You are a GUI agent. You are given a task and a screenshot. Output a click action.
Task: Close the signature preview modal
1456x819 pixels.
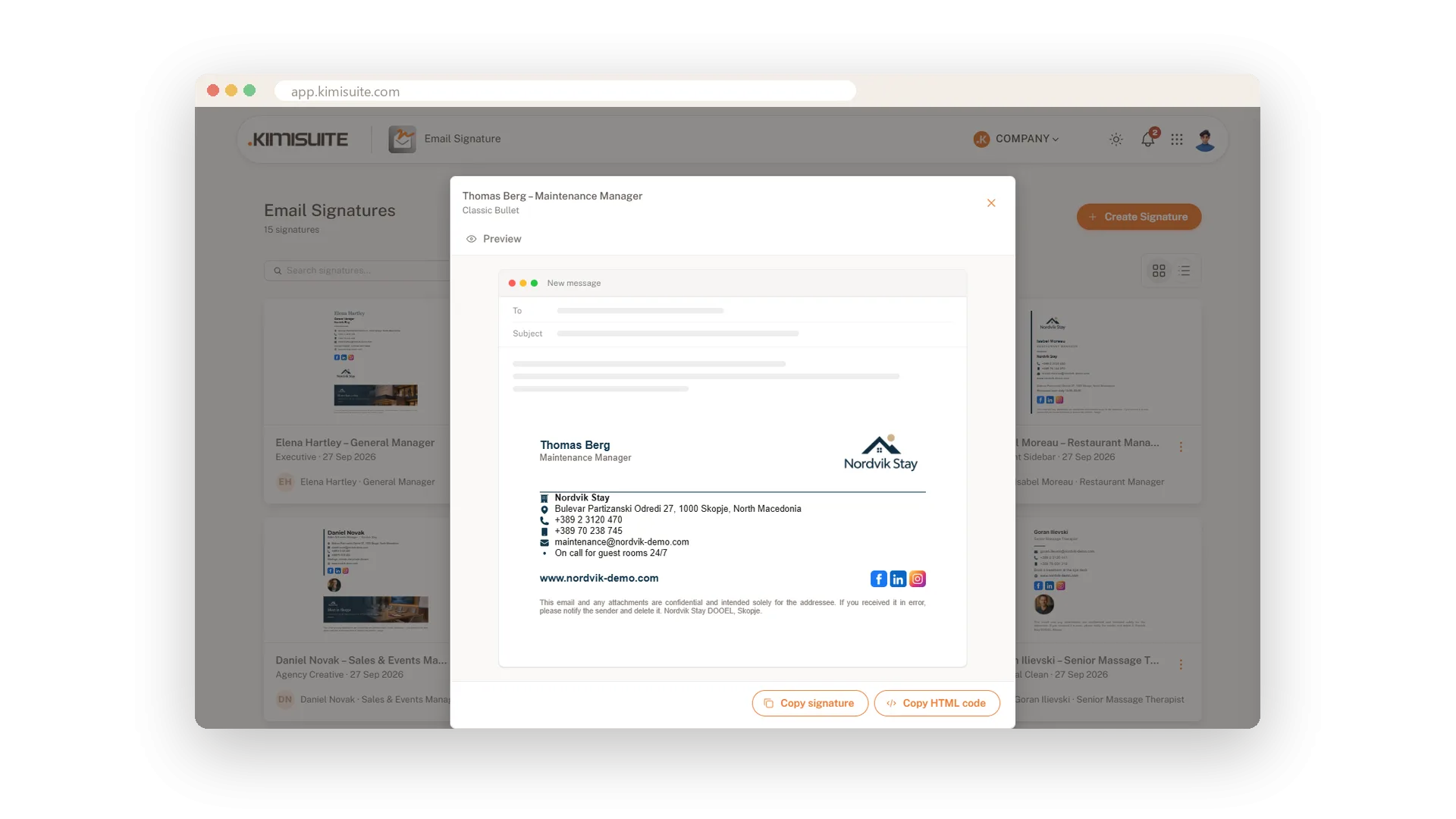[x=991, y=203]
